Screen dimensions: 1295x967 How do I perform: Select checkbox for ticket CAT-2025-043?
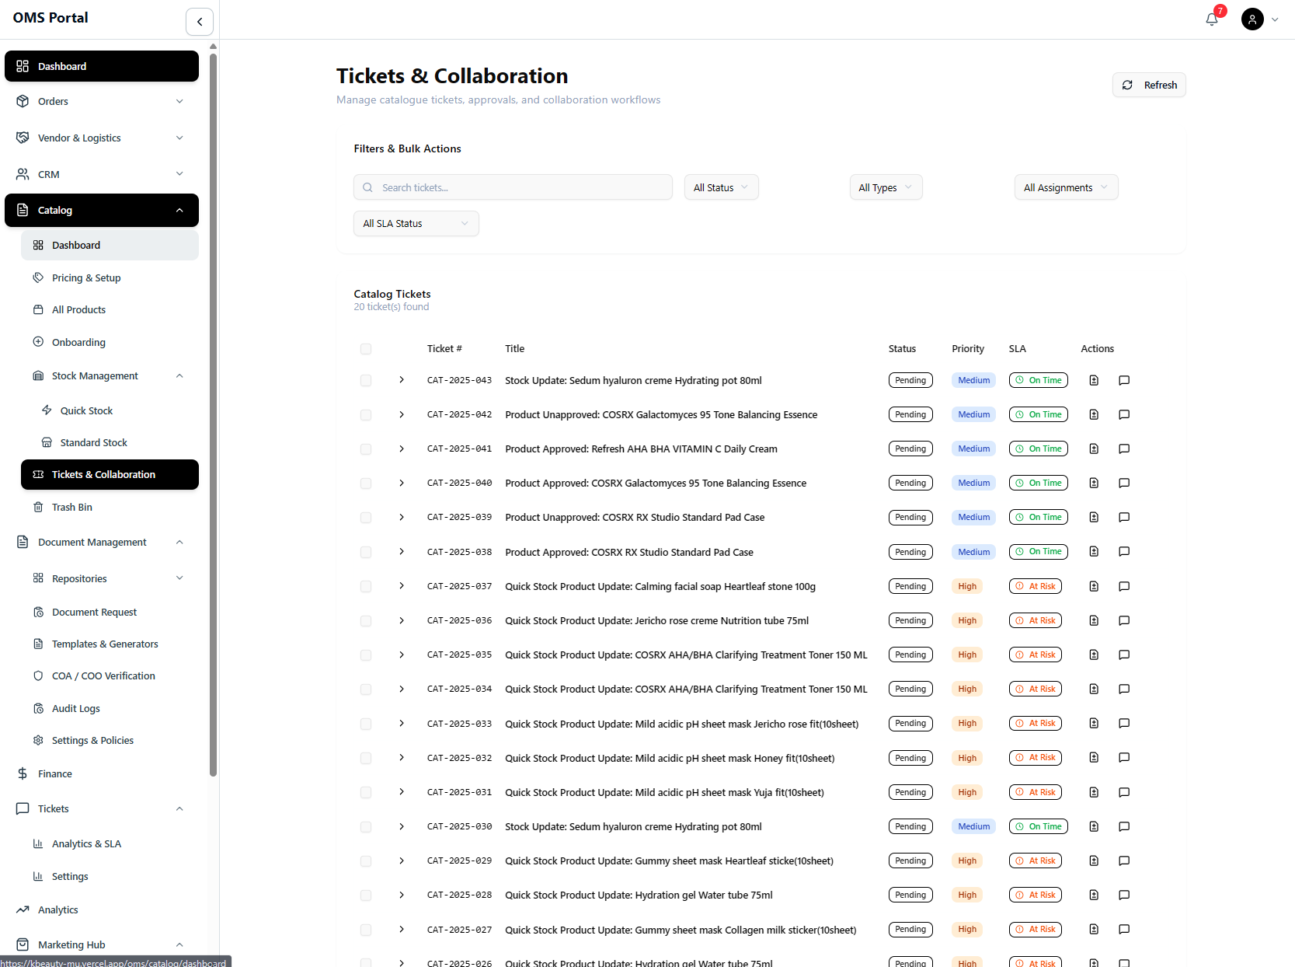pyautogui.click(x=366, y=380)
